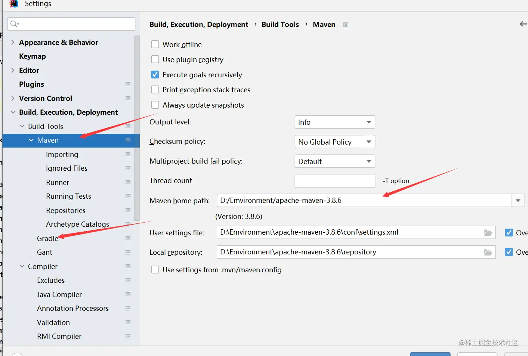
Task: Select Ignored Files under Maven
Action: (67, 168)
